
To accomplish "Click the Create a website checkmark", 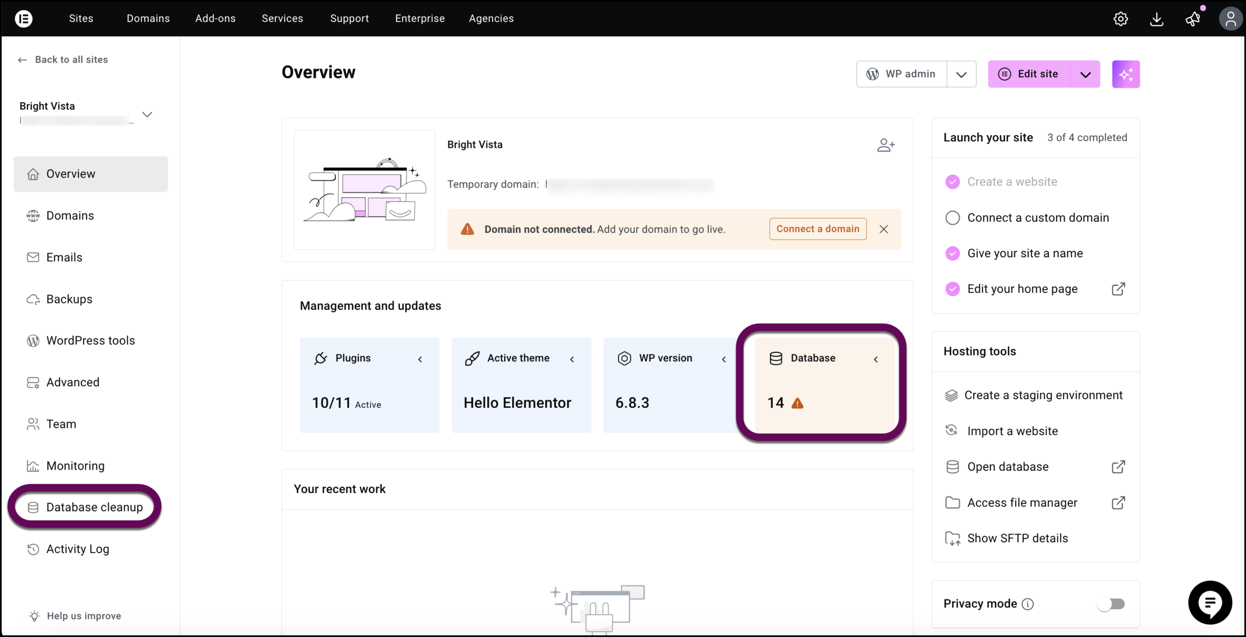I will click(x=952, y=182).
